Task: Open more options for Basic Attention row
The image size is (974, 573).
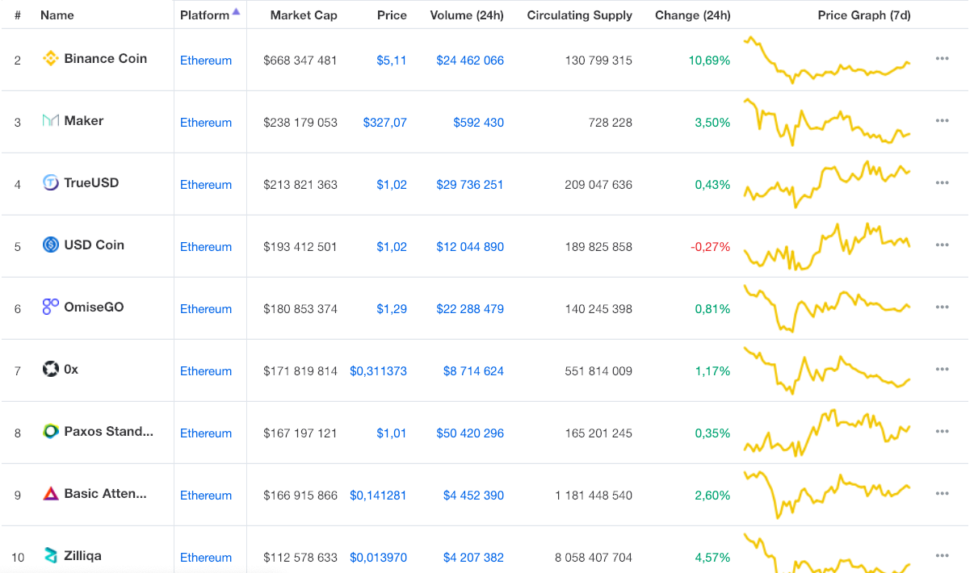Action: click(942, 494)
